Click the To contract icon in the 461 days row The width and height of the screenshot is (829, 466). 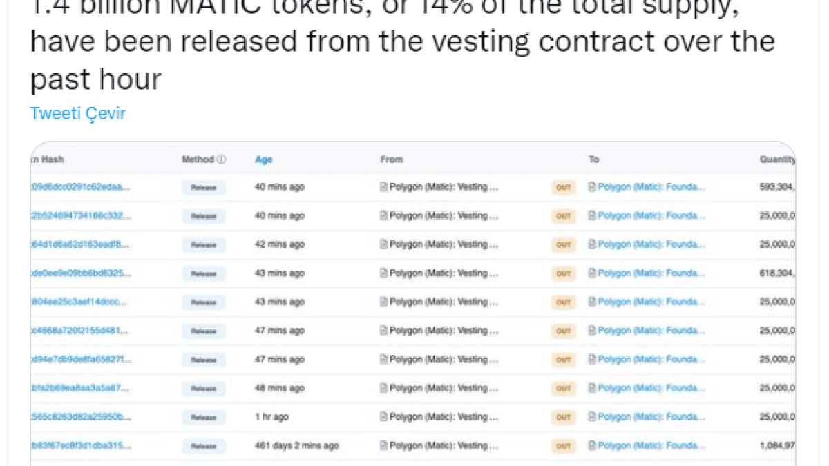[592, 446]
